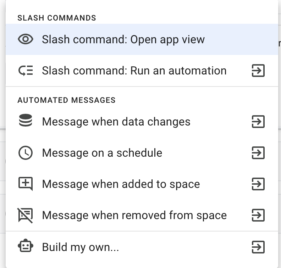Viewport: 281px width, 268px height.
Task: Click the automation loop icon beside Run an automation
Action: (x=26, y=71)
